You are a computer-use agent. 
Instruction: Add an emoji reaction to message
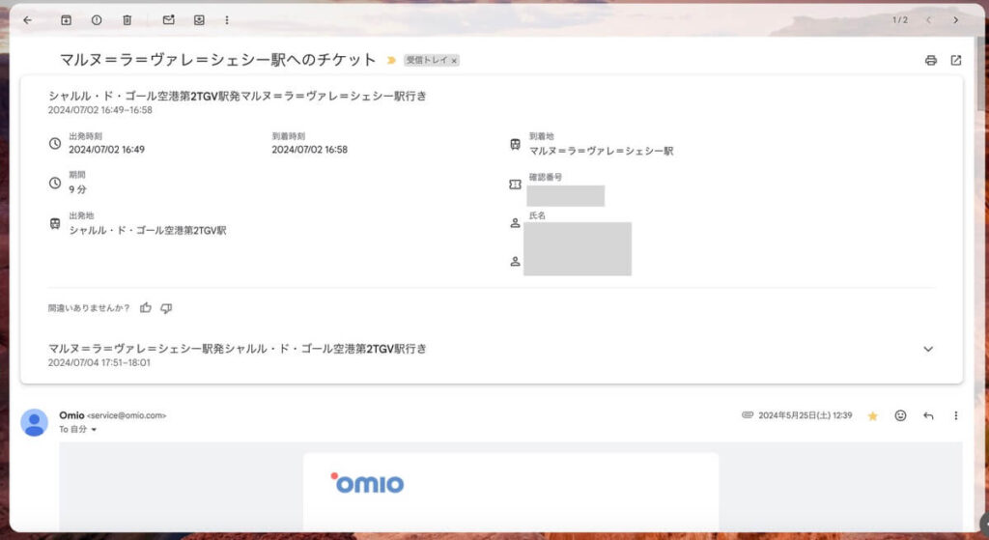(x=901, y=415)
